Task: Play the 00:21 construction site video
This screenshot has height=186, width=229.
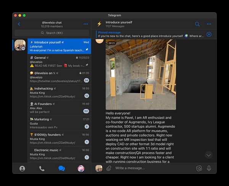Action: click(141, 74)
